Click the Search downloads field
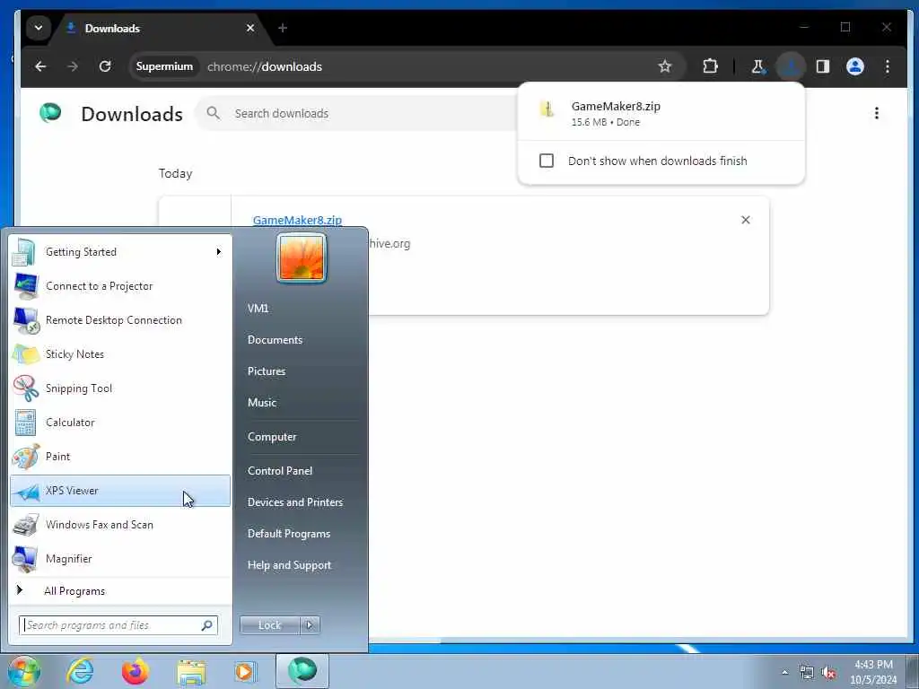Screen dimensions: 919x689 coord(357,114)
